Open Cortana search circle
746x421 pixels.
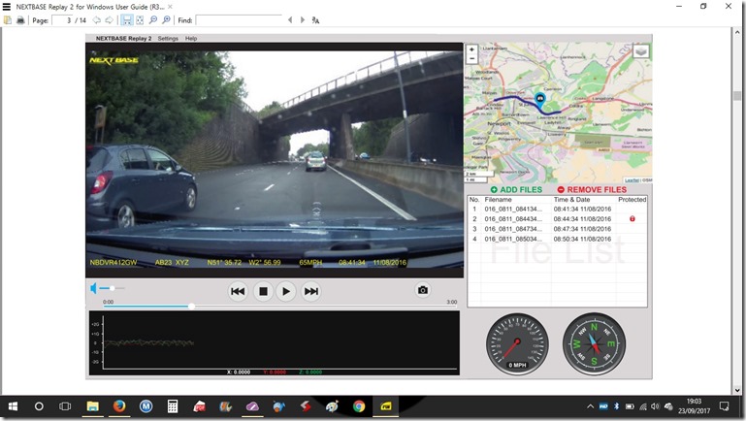point(39,406)
